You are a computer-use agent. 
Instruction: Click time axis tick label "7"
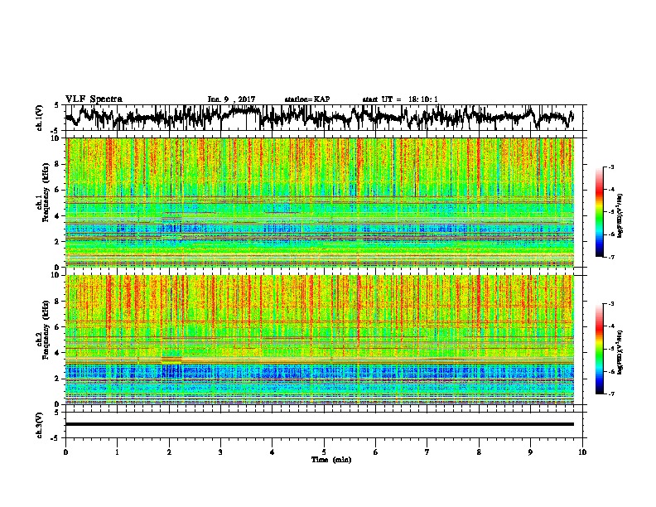point(427,452)
